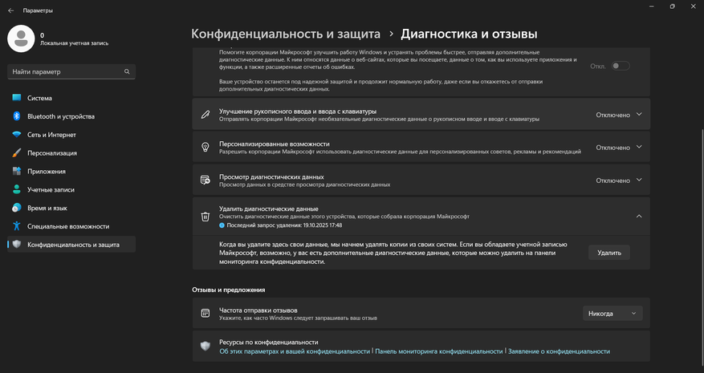Click trash icon beside Удалить диагностические данные
This screenshot has width=704, height=373.
[206, 216]
